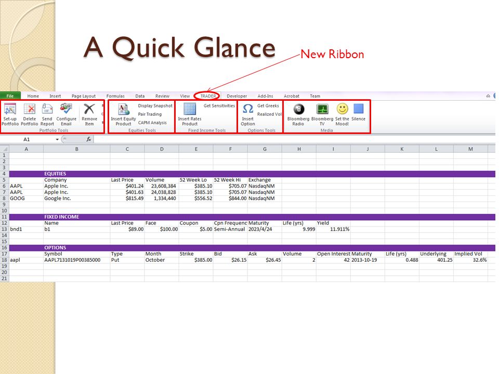
Task: Click the 23,608,384 volume cell
Action: point(162,186)
